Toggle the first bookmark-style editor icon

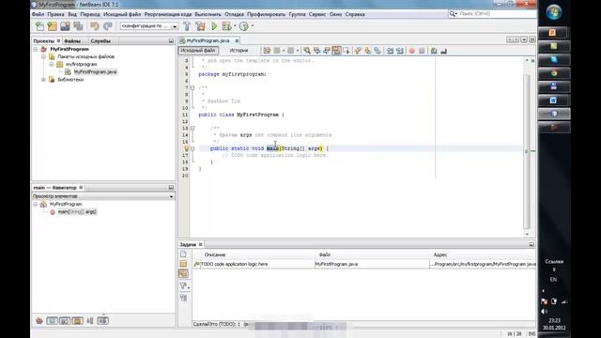[358, 51]
